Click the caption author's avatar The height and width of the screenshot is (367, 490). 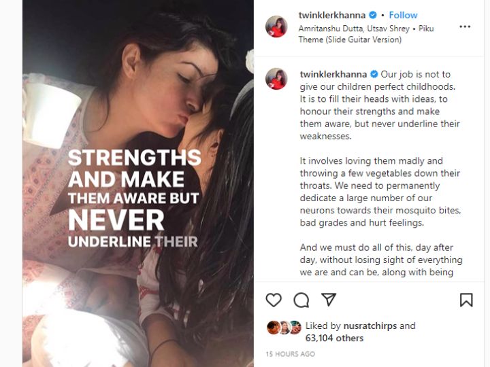click(276, 79)
